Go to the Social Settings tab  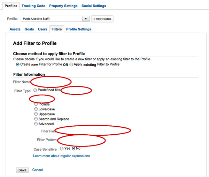click(94, 6)
